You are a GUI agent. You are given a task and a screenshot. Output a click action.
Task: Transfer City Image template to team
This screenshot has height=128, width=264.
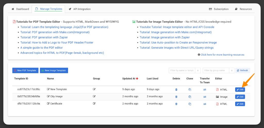click(x=205, y=97)
